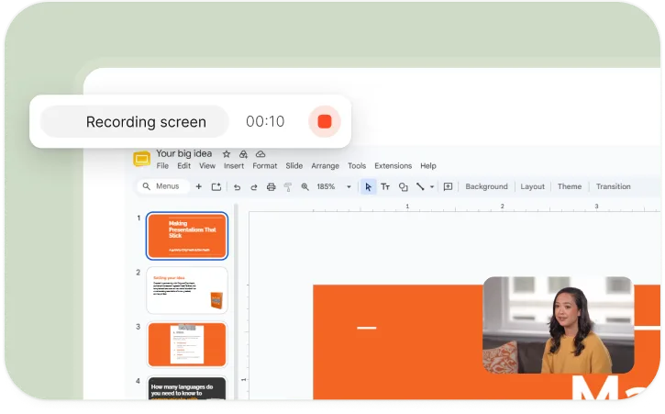Open the Edit menu
The image size is (665, 414).
click(183, 165)
